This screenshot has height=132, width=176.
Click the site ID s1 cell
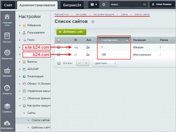(x=75, y=55)
